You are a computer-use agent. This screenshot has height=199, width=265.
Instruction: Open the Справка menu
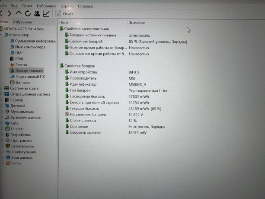point(85,6)
